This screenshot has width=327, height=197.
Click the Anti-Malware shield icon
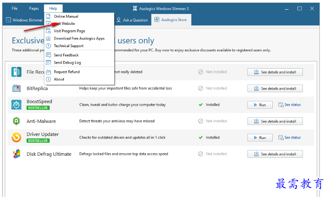tap(16, 121)
